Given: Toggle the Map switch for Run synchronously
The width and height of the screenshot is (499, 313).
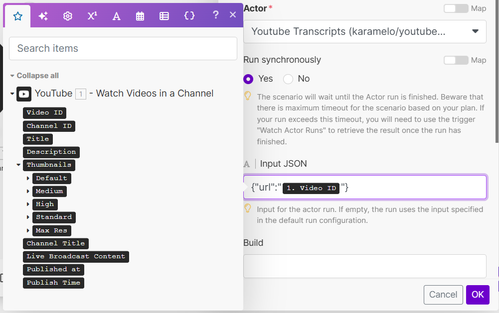Looking at the screenshot, I should point(456,60).
